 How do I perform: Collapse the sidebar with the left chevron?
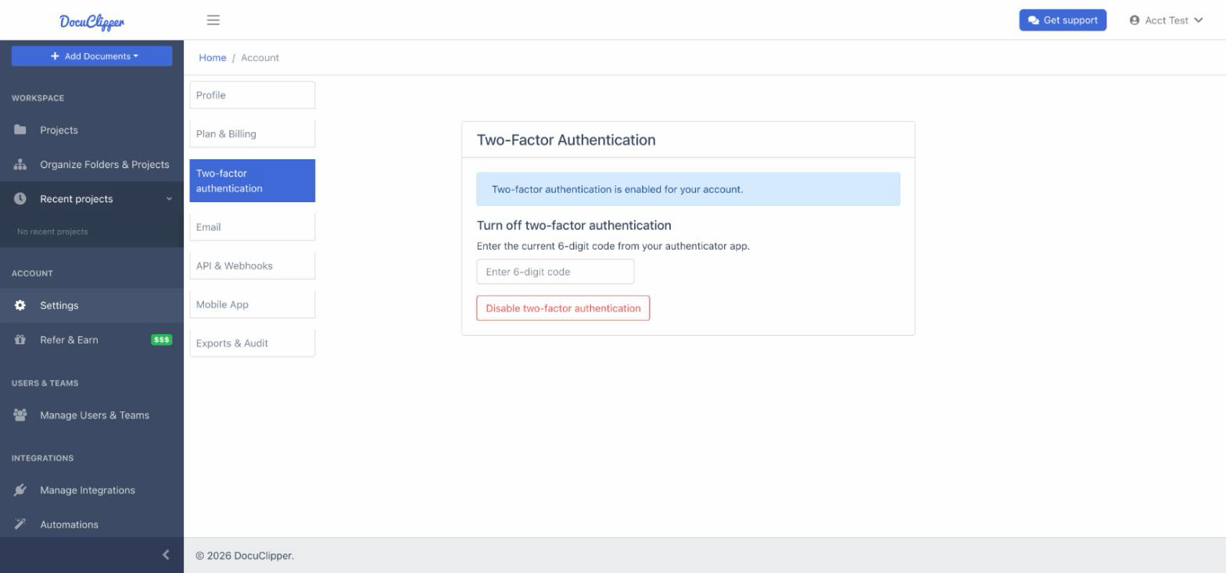[x=166, y=555]
